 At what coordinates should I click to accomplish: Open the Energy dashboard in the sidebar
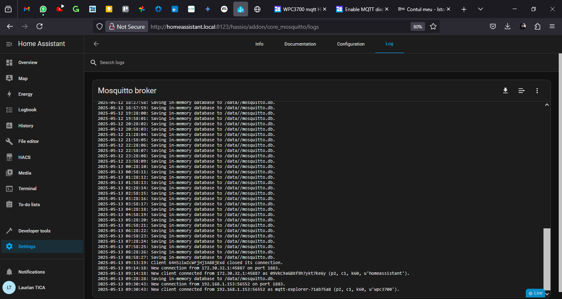tap(25, 94)
